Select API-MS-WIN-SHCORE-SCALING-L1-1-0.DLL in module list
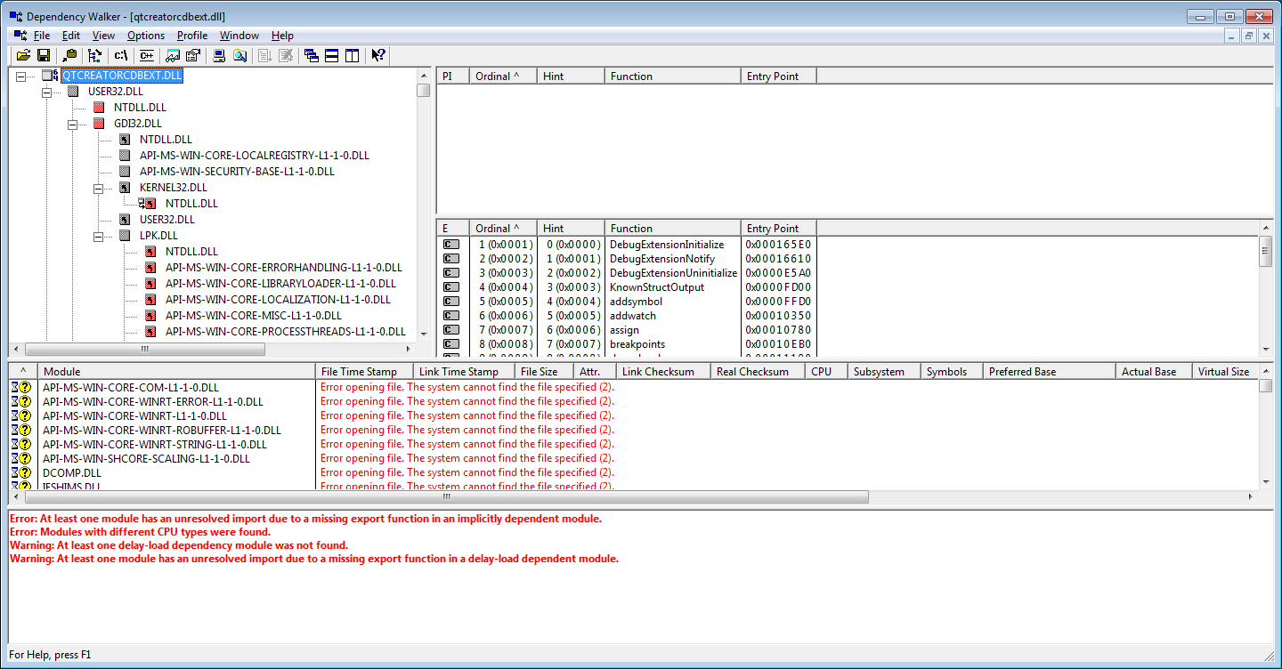Viewport: 1282px width, 669px height. point(146,459)
